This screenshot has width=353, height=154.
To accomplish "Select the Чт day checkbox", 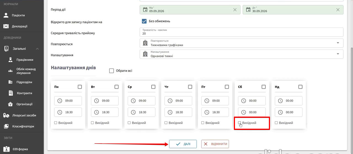I will tap(190, 87).
